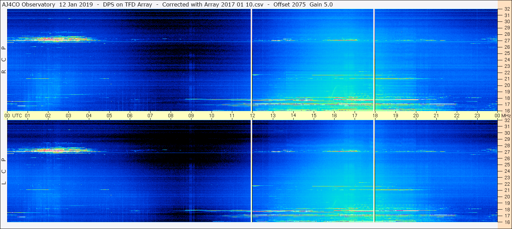Screen dimensions: 512x229
Task: Select the "Offset 2075" value in header
Action: coord(290,4)
